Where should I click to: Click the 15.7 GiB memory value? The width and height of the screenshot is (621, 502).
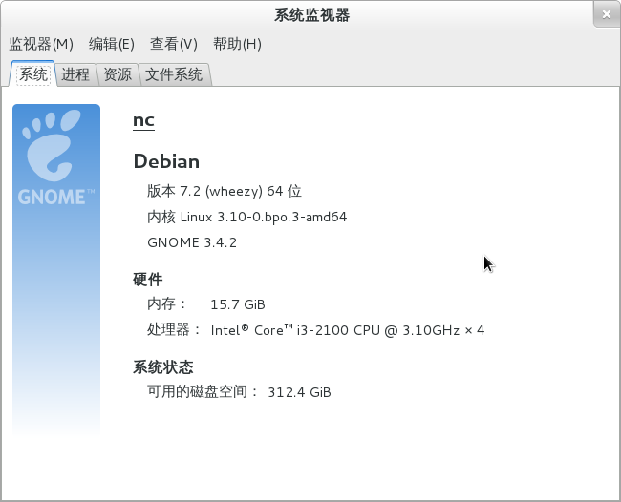(238, 304)
